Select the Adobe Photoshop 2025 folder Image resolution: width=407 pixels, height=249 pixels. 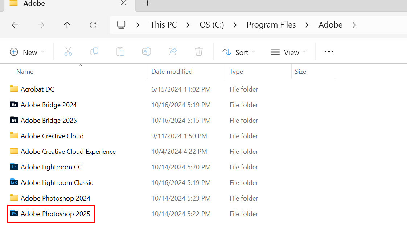(x=55, y=214)
